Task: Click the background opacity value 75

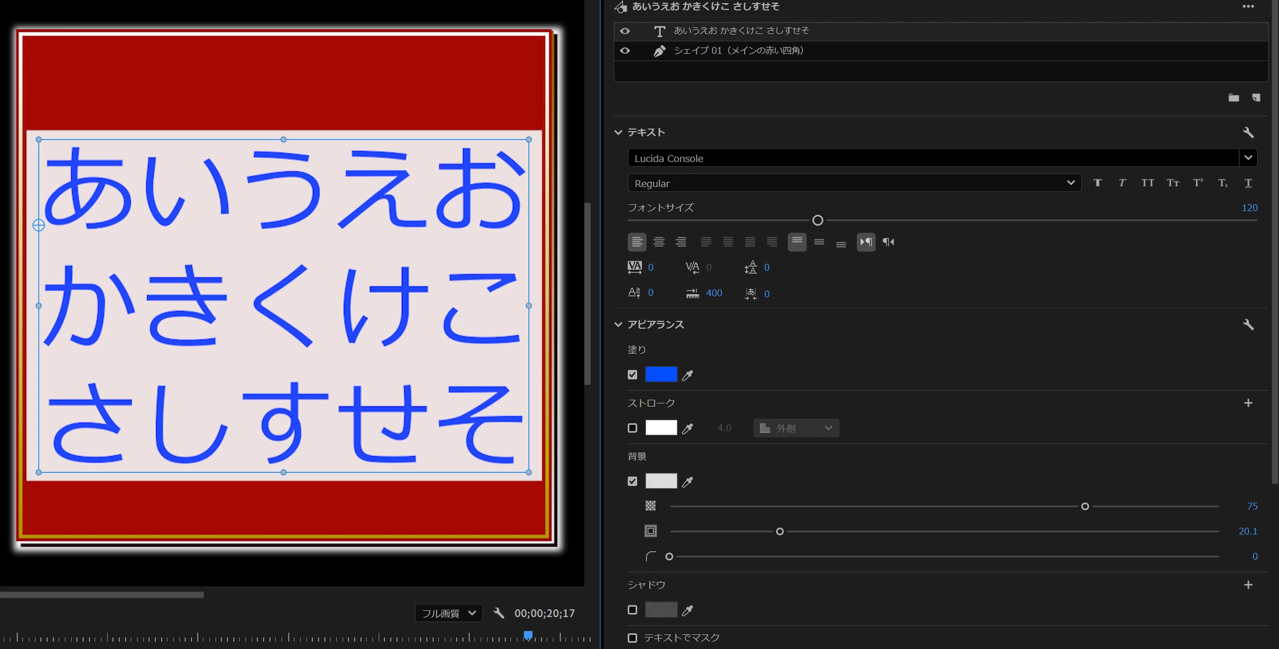Action: point(1252,506)
